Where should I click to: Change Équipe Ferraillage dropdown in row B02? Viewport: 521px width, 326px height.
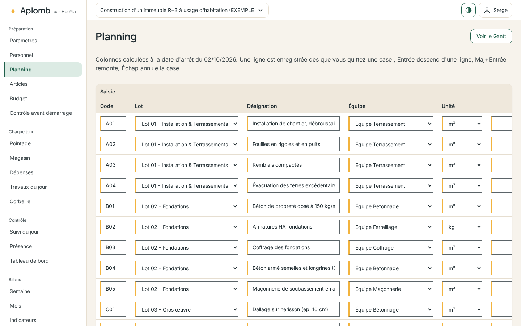click(x=391, y=227)
